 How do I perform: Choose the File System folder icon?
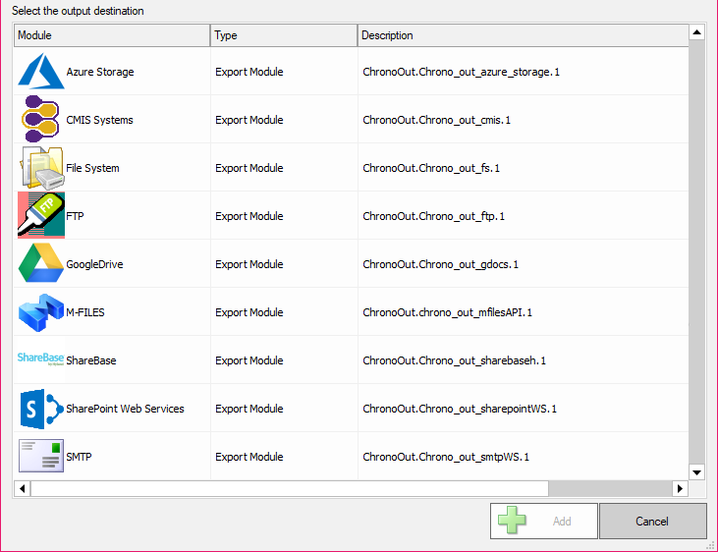tap(40, 168)
